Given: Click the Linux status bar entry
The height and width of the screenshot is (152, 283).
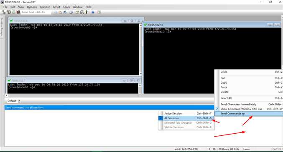Looking at the screenshot, I should pos(246,149).
